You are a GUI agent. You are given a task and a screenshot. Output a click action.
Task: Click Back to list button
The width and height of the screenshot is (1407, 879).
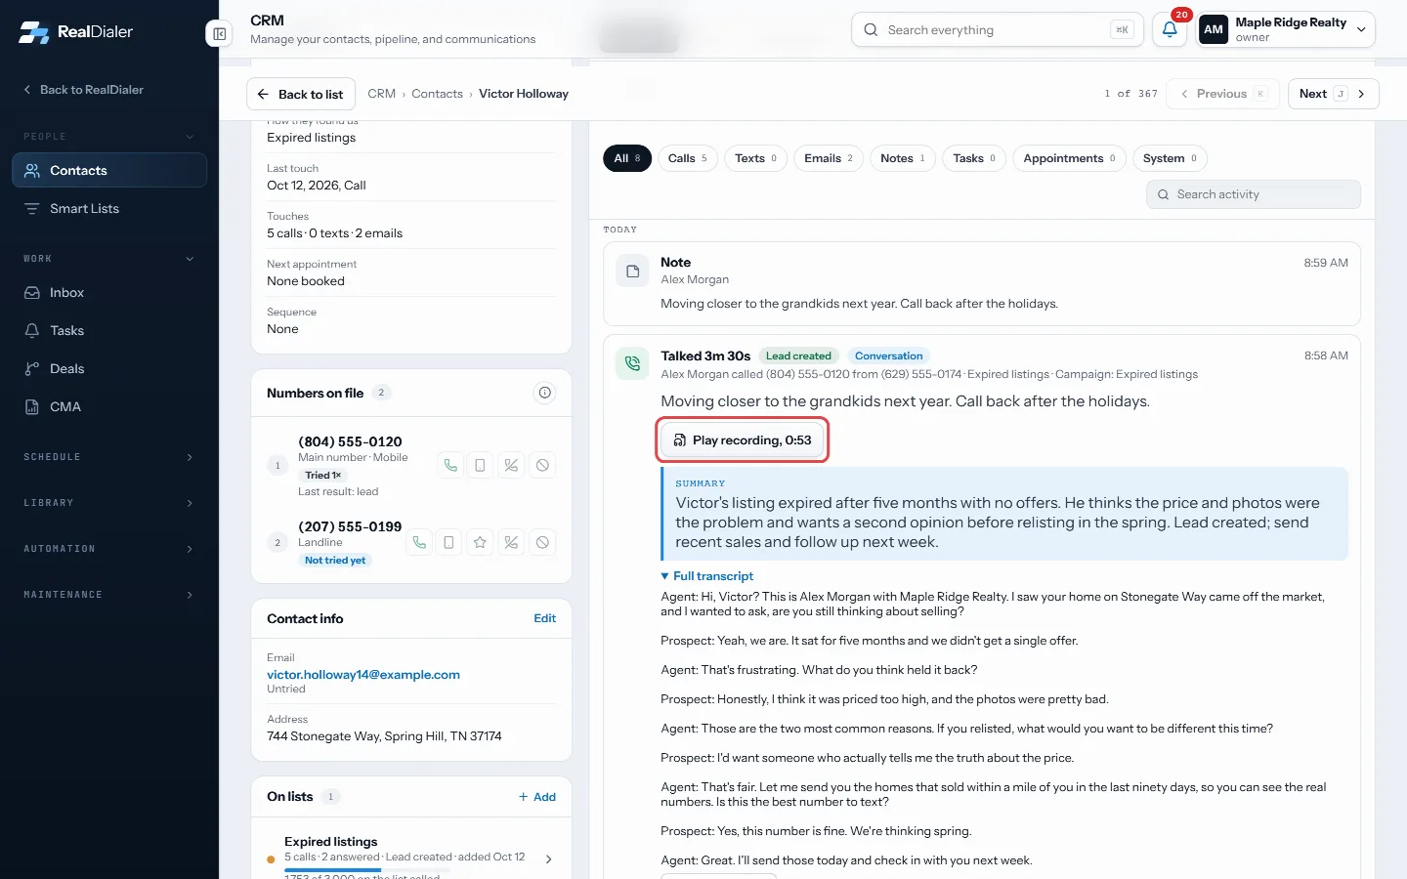(x=301, y=94)
